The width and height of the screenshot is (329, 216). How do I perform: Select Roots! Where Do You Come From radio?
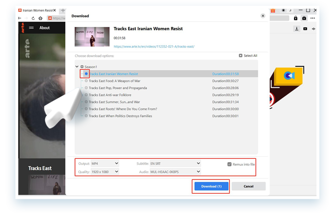pyautogui.click(x=86, y=109)
